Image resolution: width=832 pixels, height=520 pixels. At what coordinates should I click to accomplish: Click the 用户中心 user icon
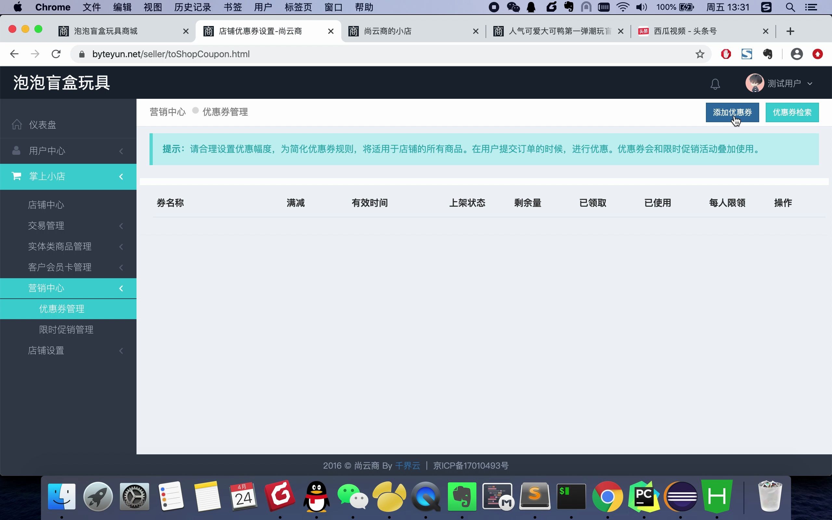pyautogui.click(x=17, y=150)
